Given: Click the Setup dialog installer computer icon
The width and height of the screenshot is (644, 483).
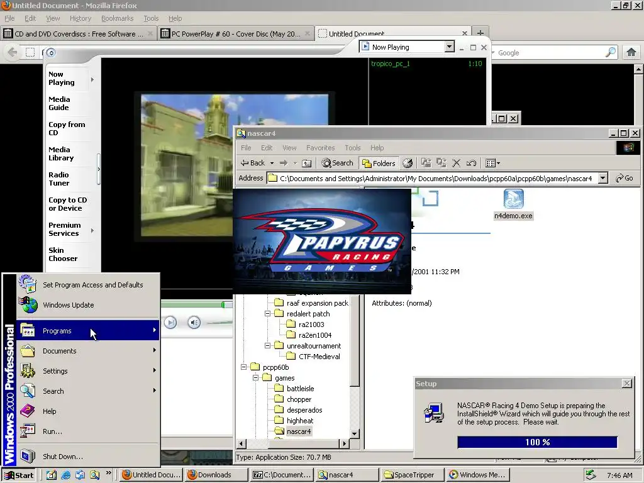Looking at the screenshot, I should point(434,413).
